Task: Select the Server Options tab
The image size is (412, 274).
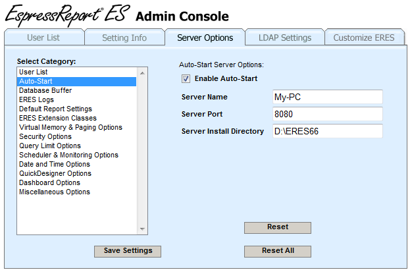Action: click(205, 38)
